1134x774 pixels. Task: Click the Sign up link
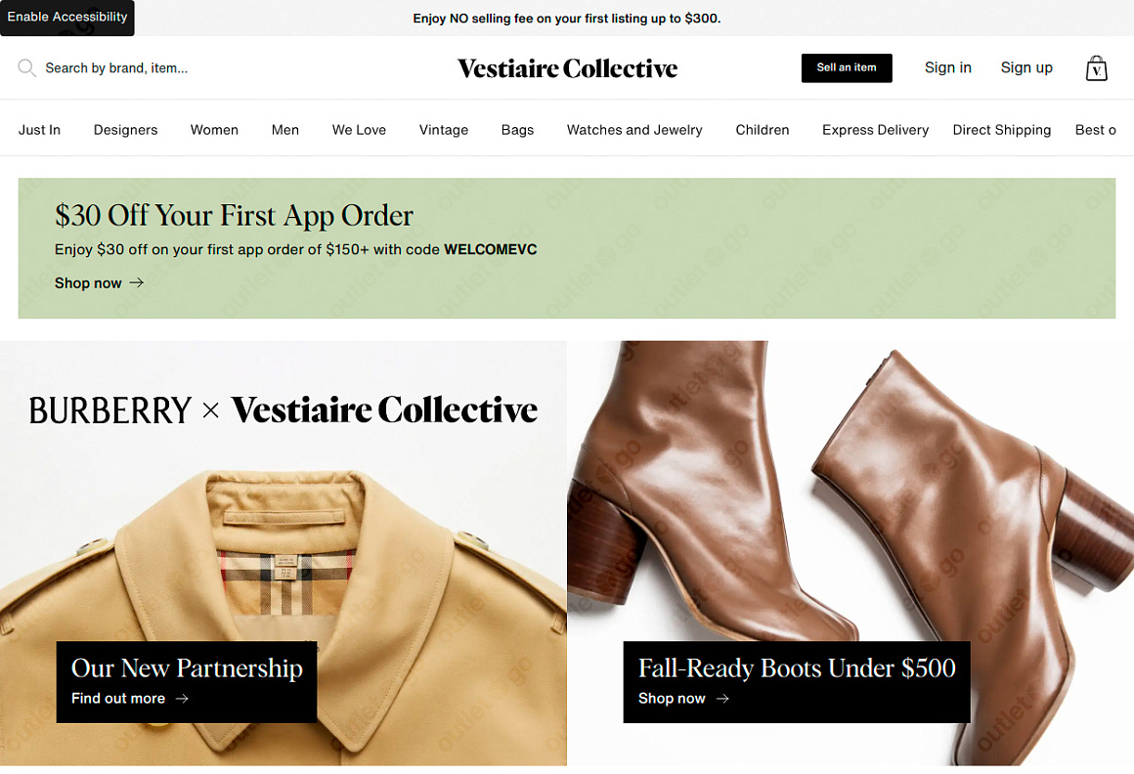click(x=1026, y=68)
